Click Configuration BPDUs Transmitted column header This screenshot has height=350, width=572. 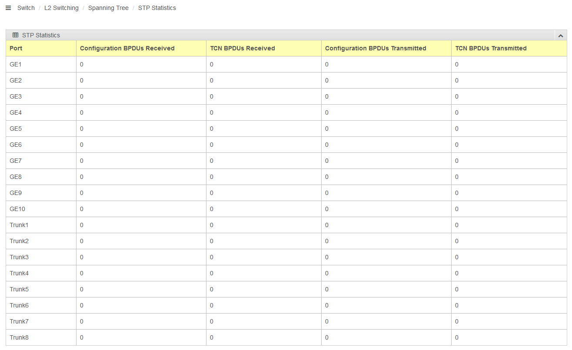[376, 48]
